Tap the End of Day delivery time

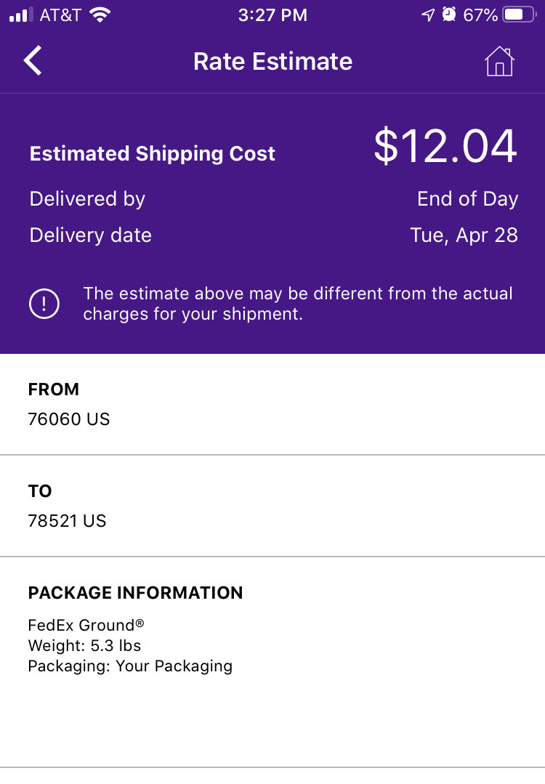click(467, 199)
